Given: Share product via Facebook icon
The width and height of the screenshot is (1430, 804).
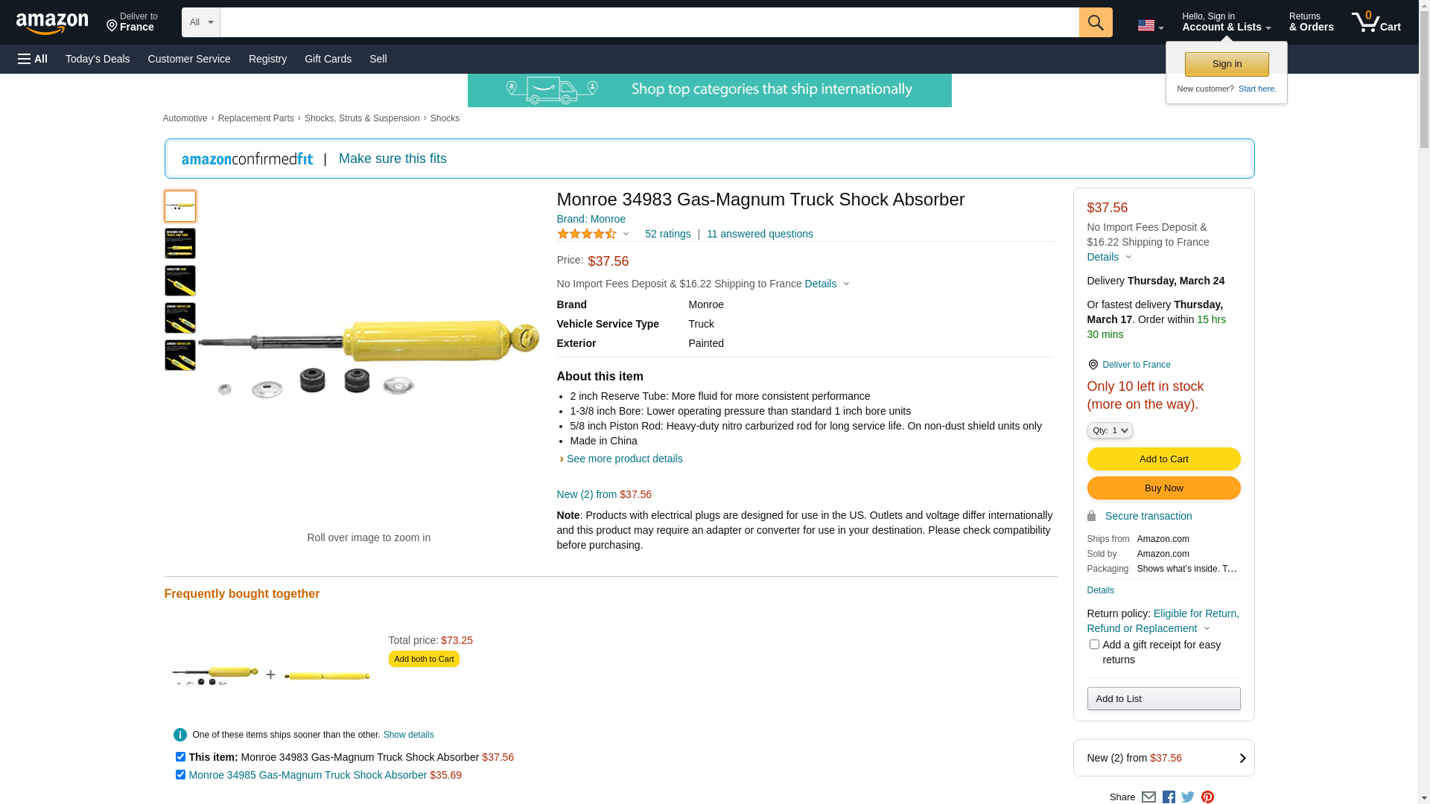Looking at the screenshot, I should (x=1169, y=797).
